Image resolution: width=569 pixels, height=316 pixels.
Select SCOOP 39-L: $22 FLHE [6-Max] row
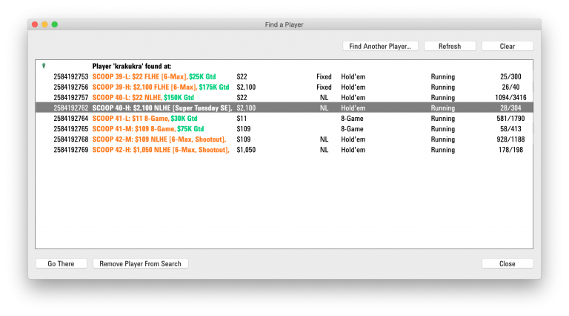coord(284,76)
